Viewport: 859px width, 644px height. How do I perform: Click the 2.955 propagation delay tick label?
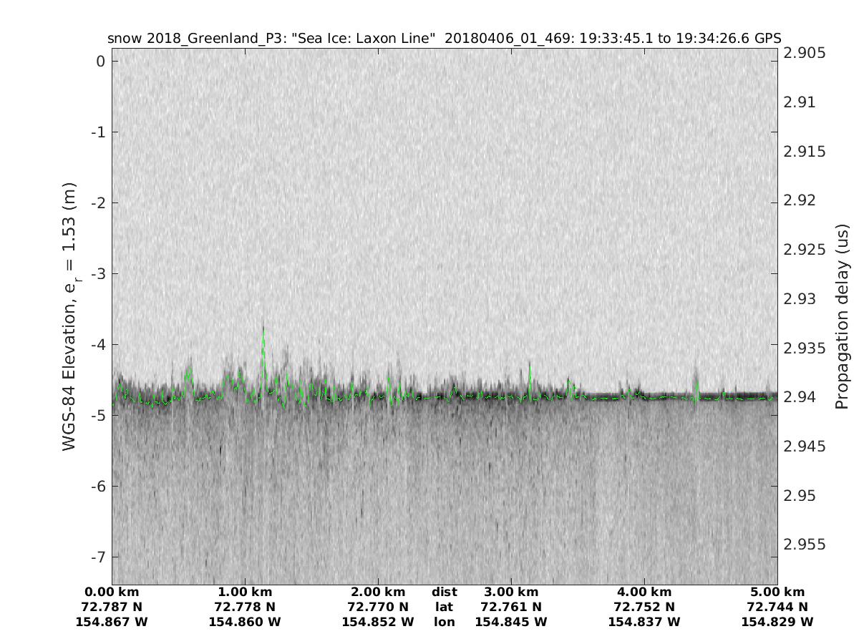(805, 544)
